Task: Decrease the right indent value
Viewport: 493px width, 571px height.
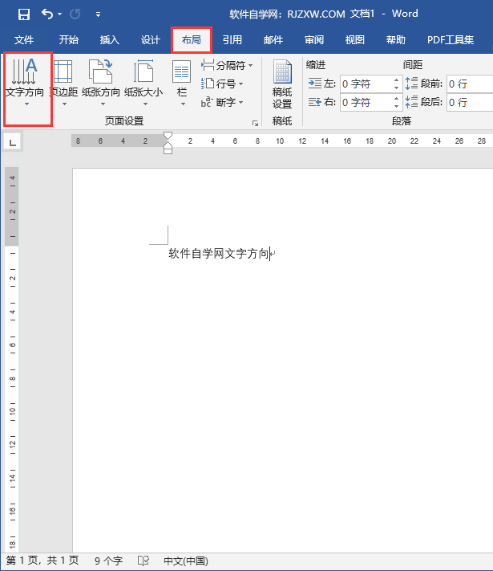Action: (396, 106)
